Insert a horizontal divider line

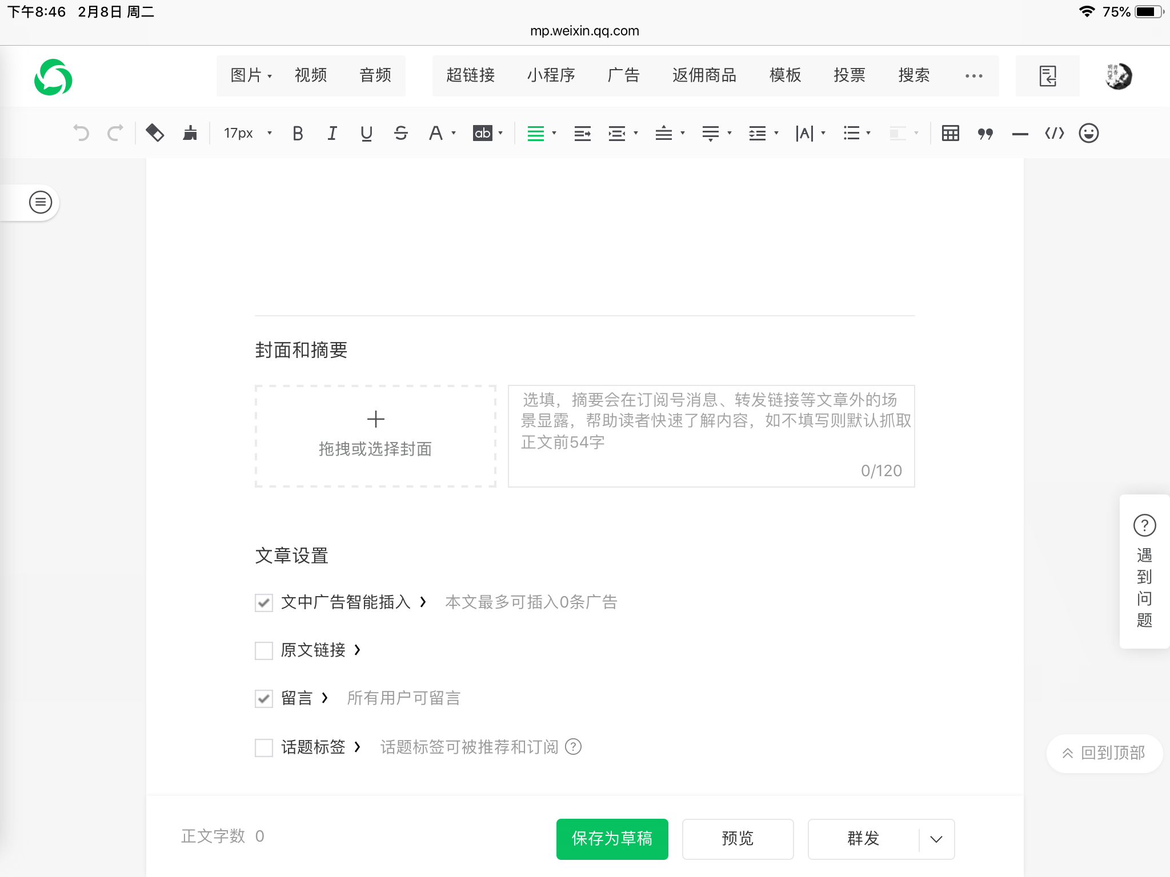click(x=1020, y=134)
